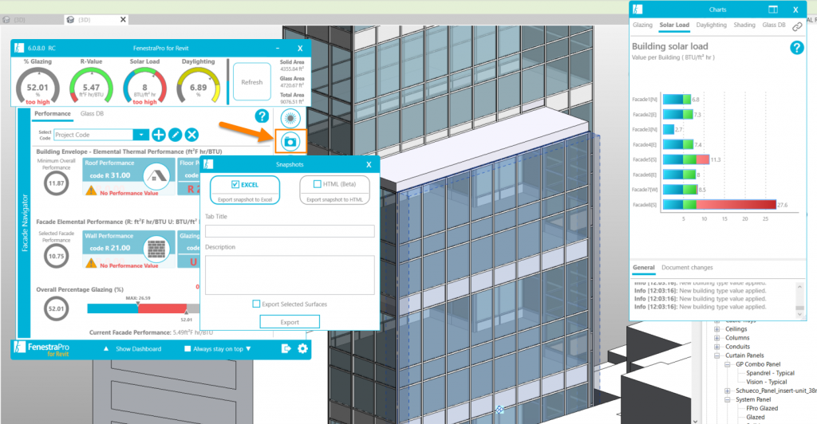Click the FenestraPro logo in Snapshots title
Viewport: 817px width, 424px height.
tap(208, 164)
